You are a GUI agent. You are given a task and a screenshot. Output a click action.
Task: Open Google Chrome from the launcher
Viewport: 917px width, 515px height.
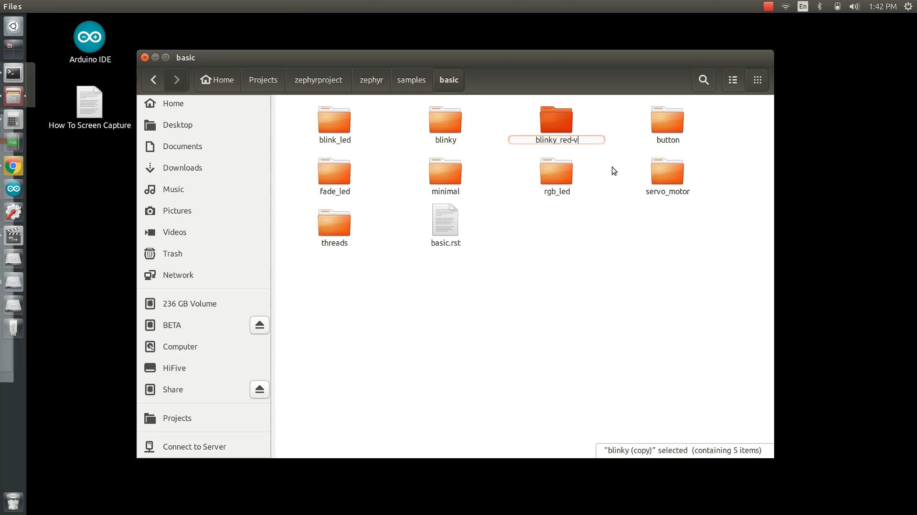[x=13, y=166]
